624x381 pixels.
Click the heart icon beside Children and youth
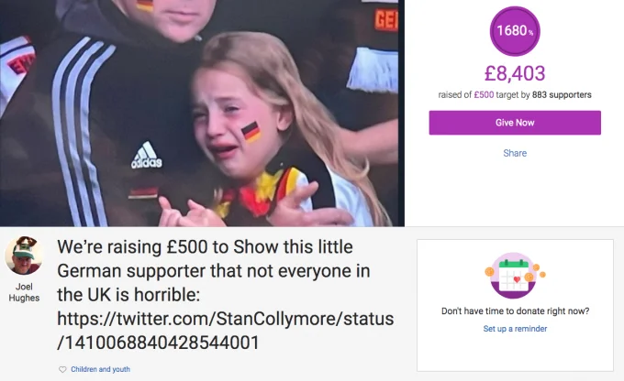coord(62,369)
